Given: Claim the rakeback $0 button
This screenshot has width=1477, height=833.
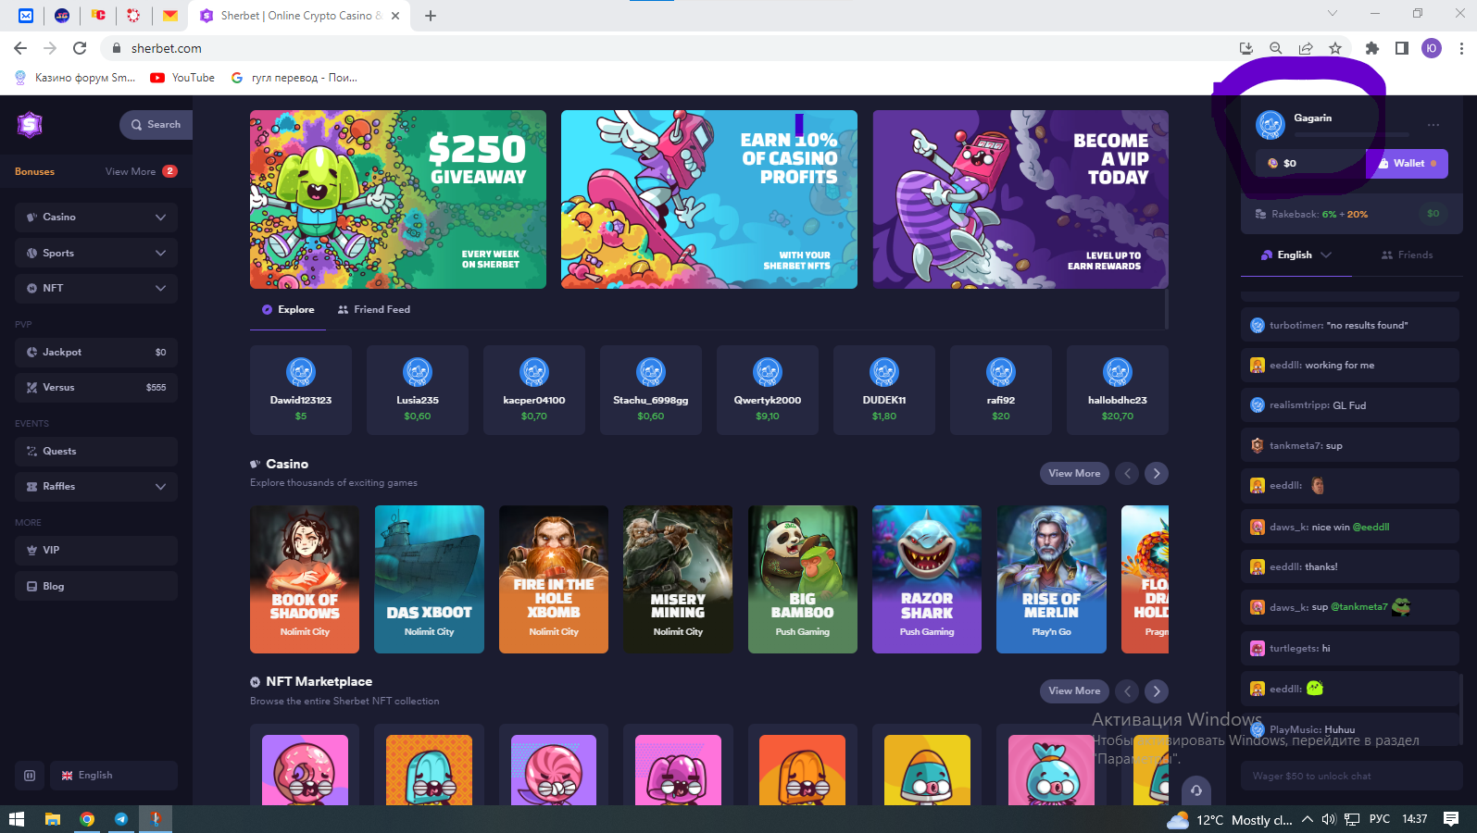Looking at the screenshot, I should coord(1433,214).
